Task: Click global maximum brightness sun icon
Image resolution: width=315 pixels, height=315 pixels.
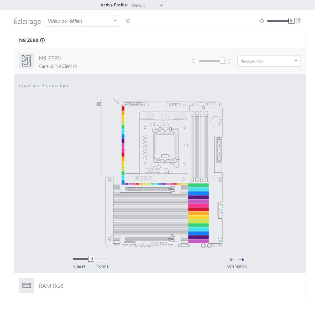Action: [298, 21]
